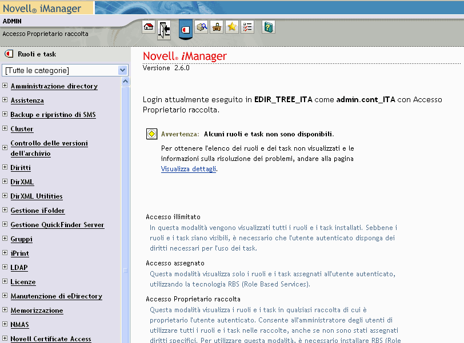Open the Favorites star icon

point(232,27)
